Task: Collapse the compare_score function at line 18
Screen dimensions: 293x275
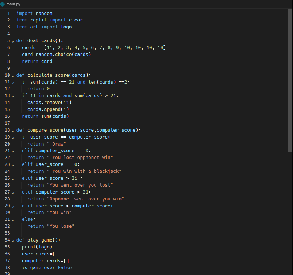Action: point(13,130)
